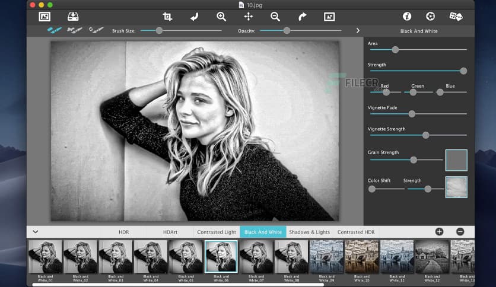Adjust the Green channel slider handle
The image size is (496, 287).
(413, 93)
